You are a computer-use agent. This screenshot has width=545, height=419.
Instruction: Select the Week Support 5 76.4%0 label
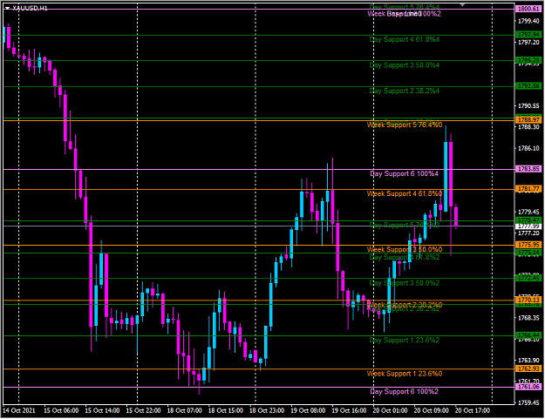coord(405,125)
